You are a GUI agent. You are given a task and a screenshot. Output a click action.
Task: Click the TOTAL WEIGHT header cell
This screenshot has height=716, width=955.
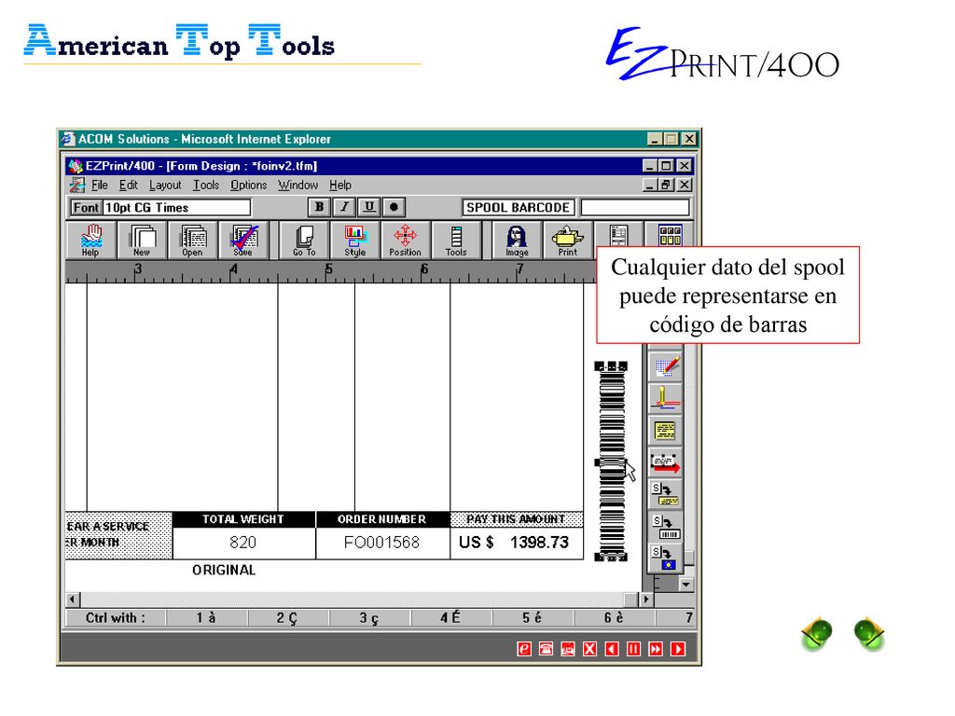[243, 519]
